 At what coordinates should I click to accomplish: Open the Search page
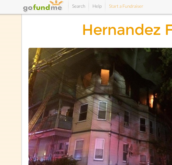[79, 6]
